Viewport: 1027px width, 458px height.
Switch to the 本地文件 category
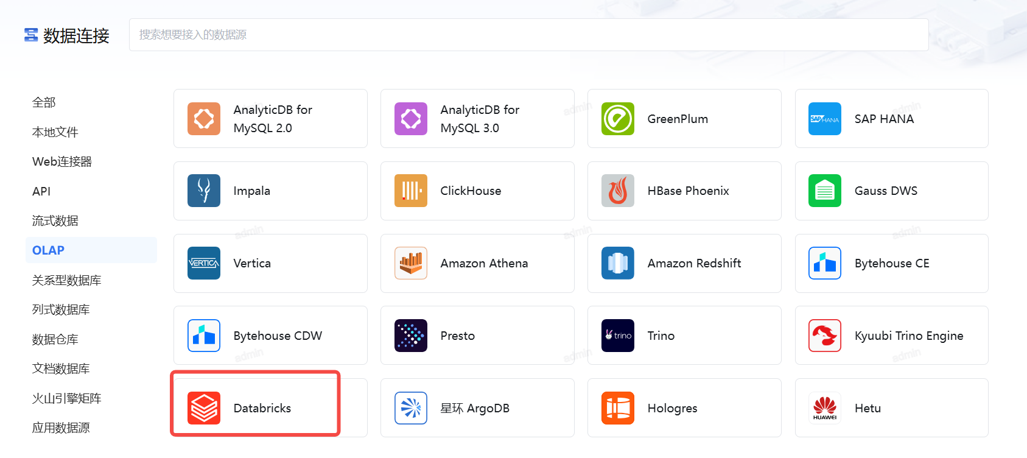(x=55, y=132)
